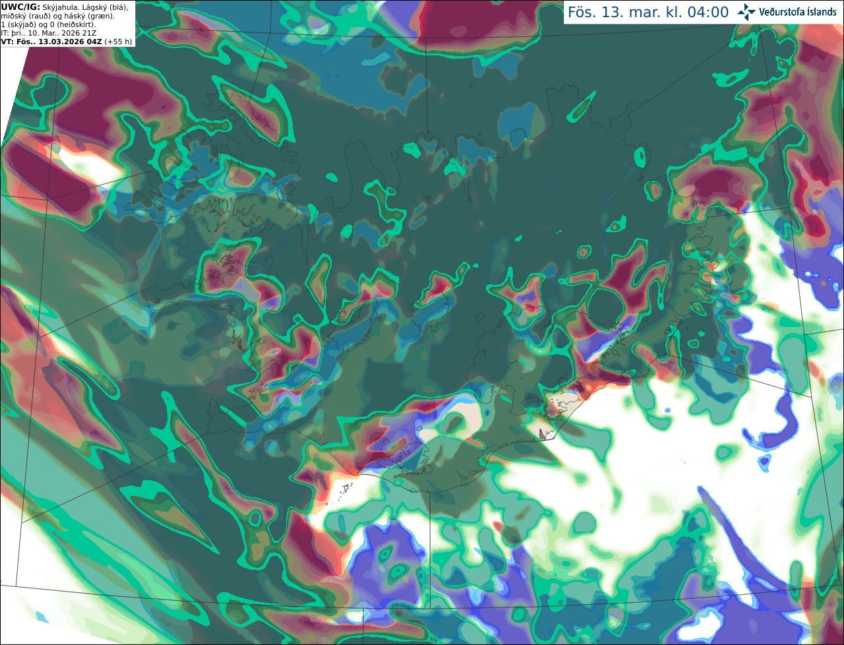Click 'miðský (rauð) og háský (græn).' legend line
Screen dimensions: 844x645
[57, 16]
